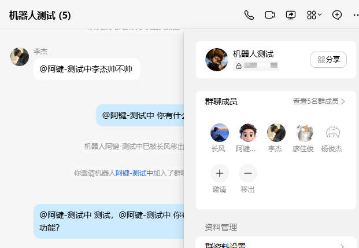Start a voice call from the header
Image resolution: width=359 pixels, height=248 pixels.
(249, 15)
